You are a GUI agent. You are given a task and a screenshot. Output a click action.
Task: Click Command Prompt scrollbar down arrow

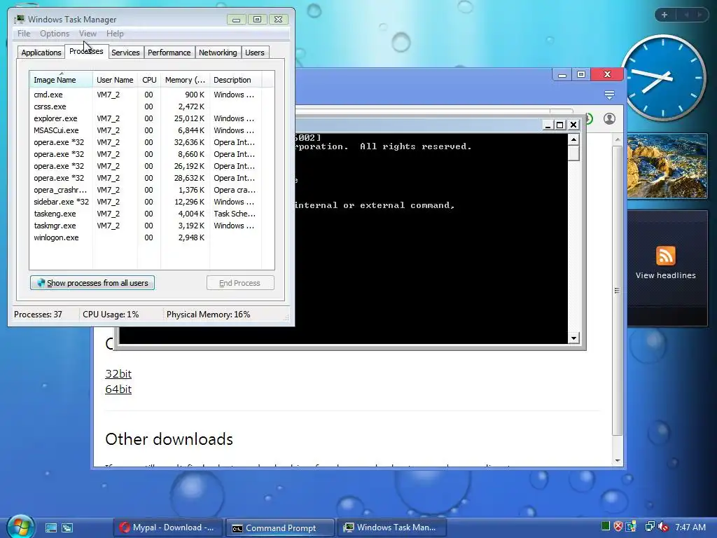[574, 338]
